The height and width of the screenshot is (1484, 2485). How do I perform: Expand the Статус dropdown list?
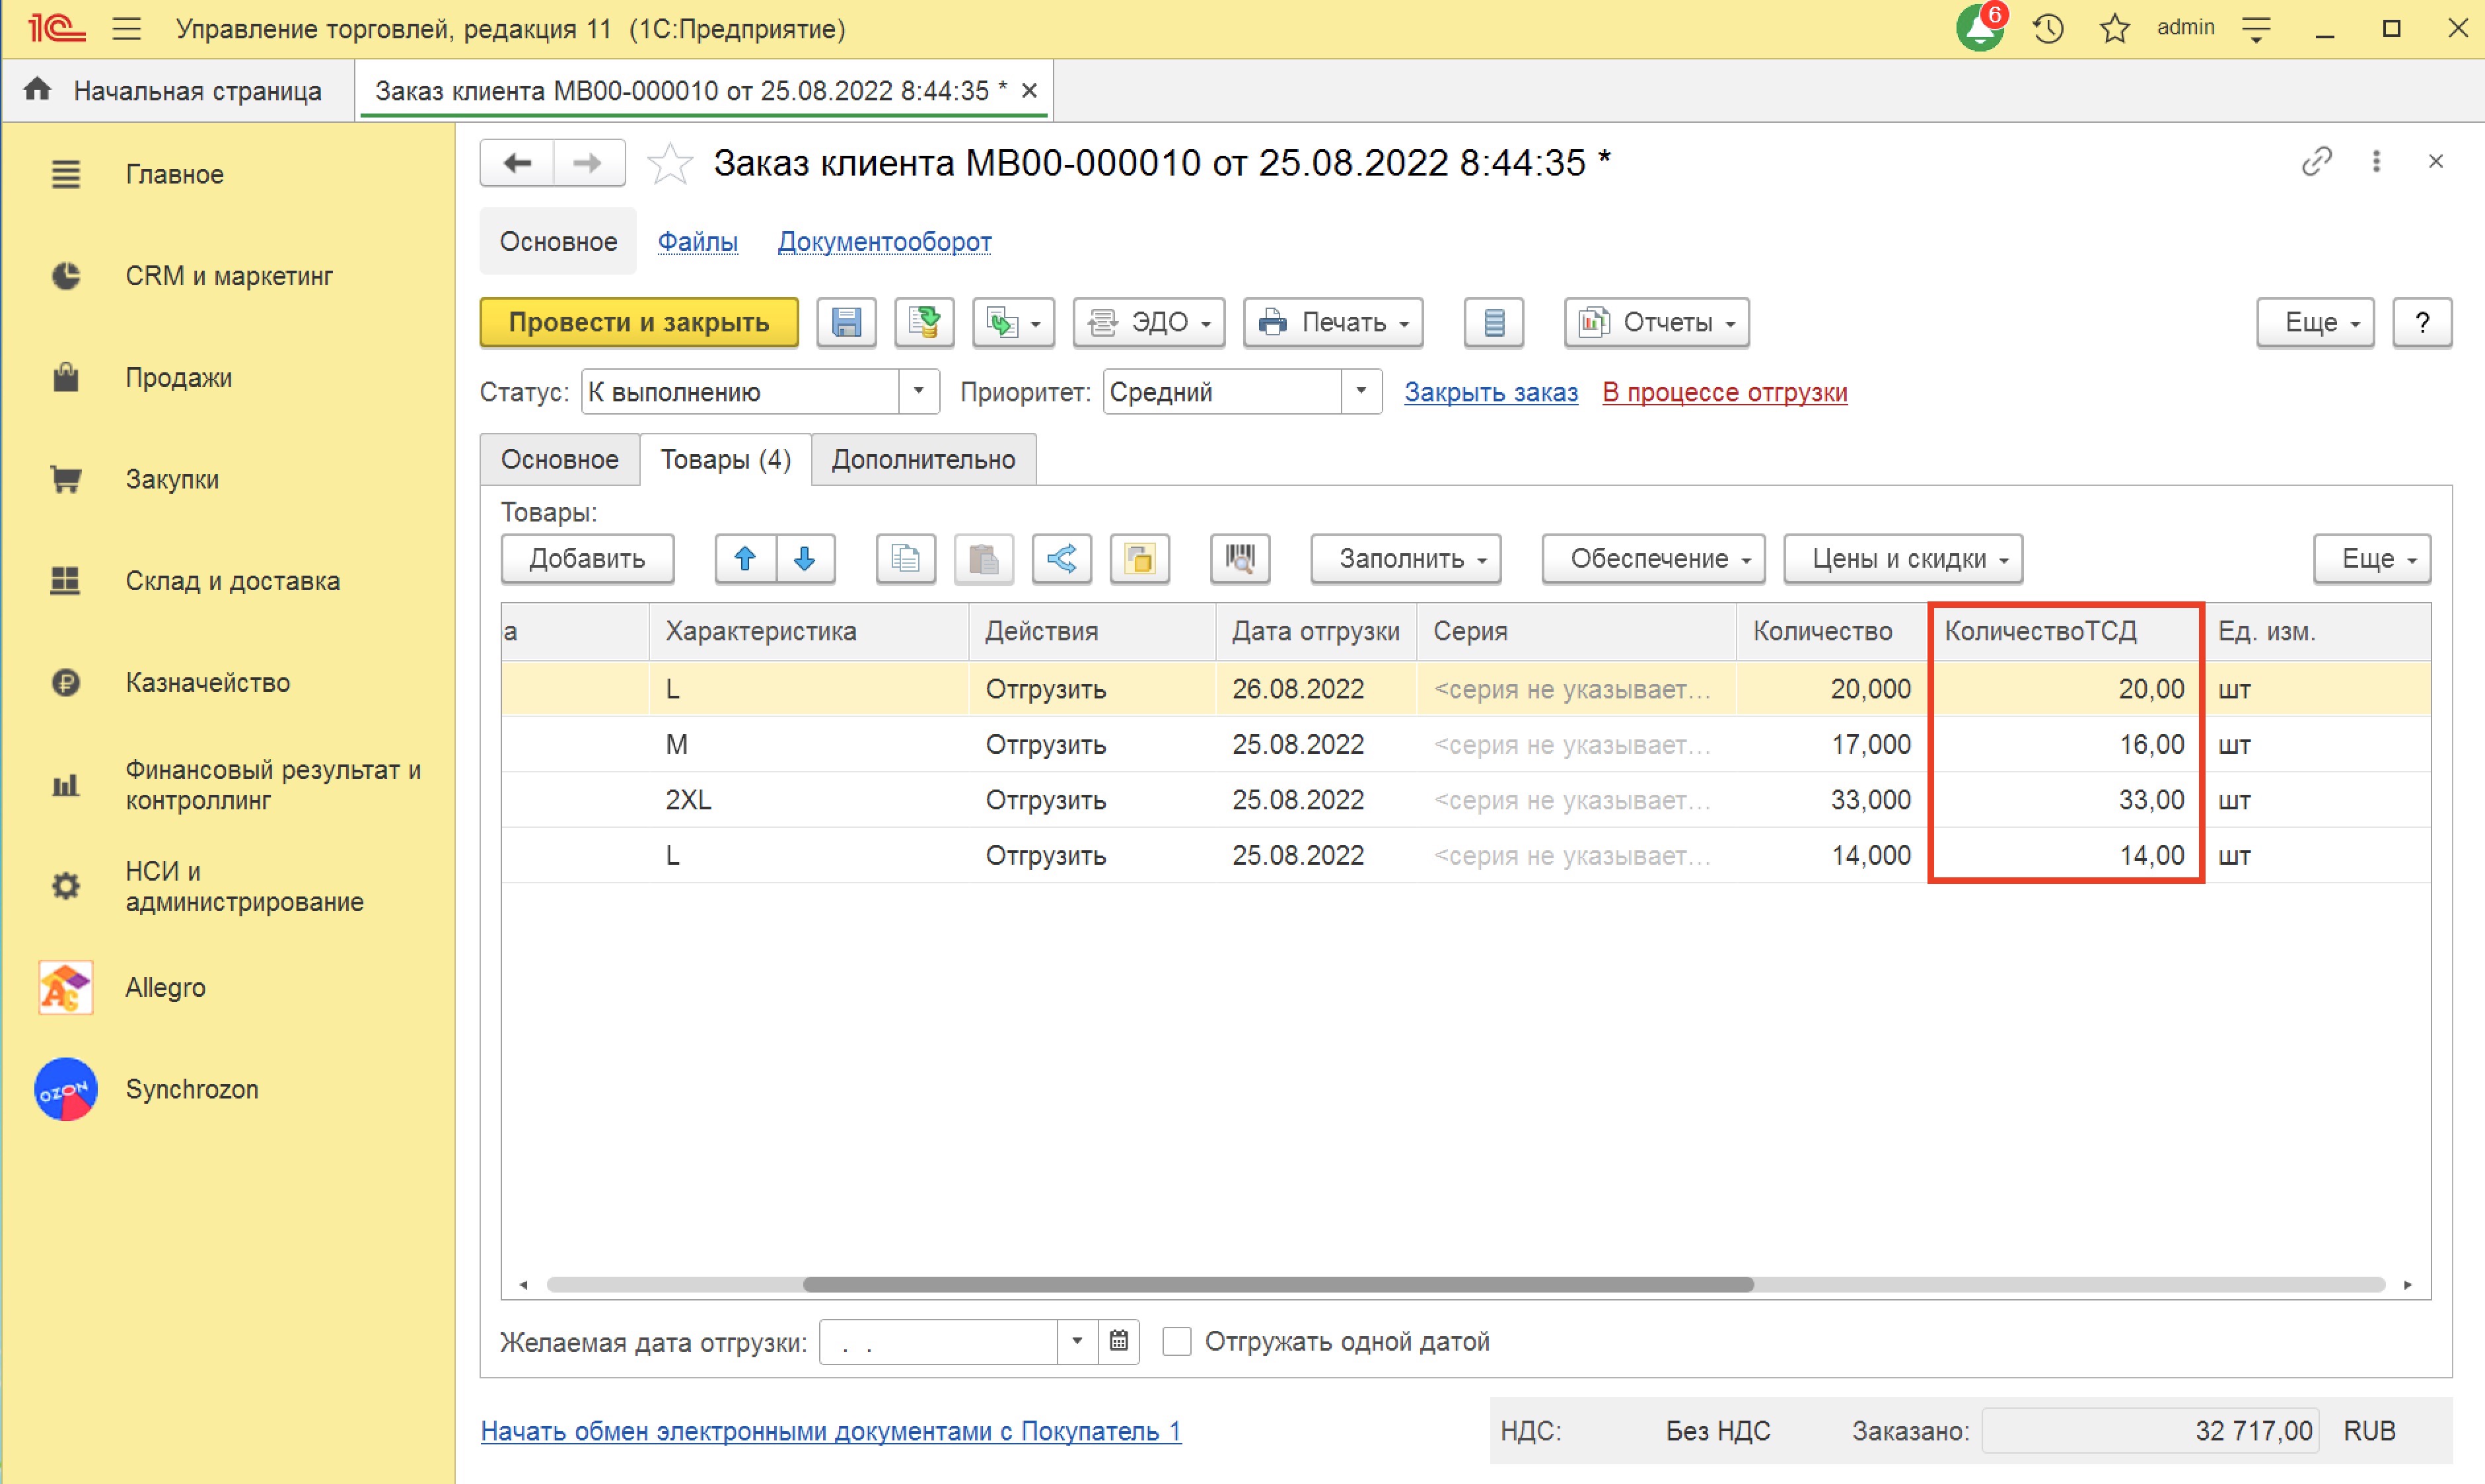click(918, 391)
